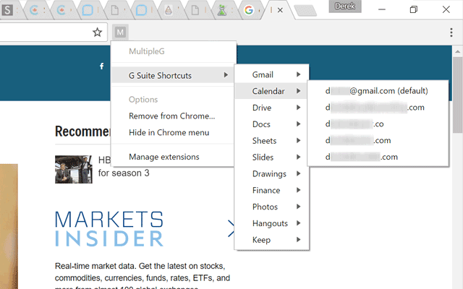Viewport: 463px width, 289px height.
Task: Expand the Hangouts submenu
Action: point(272,223)
